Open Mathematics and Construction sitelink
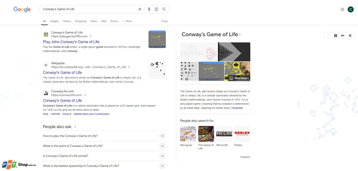The image size is (358, 171). pos(92,114)
